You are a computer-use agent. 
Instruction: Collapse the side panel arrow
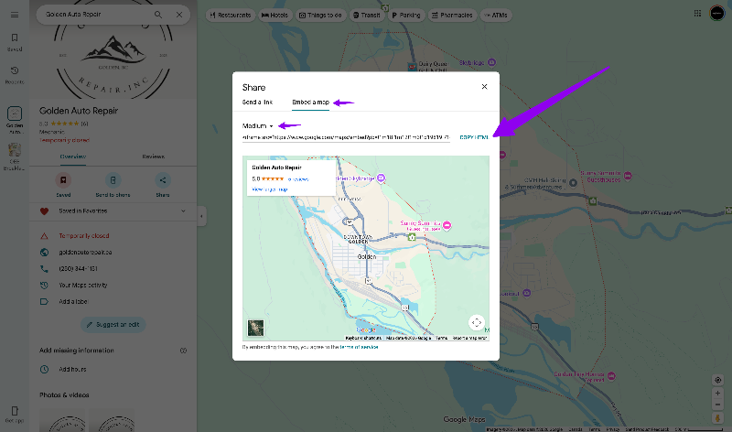click(201, 216)
